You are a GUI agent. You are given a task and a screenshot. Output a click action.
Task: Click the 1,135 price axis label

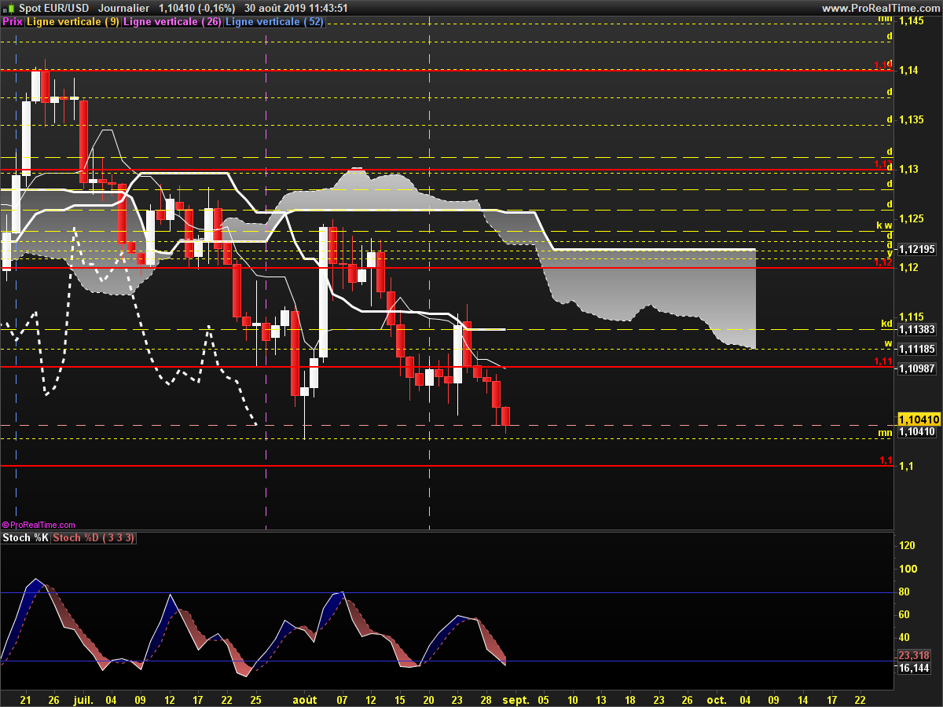point(911,120)
